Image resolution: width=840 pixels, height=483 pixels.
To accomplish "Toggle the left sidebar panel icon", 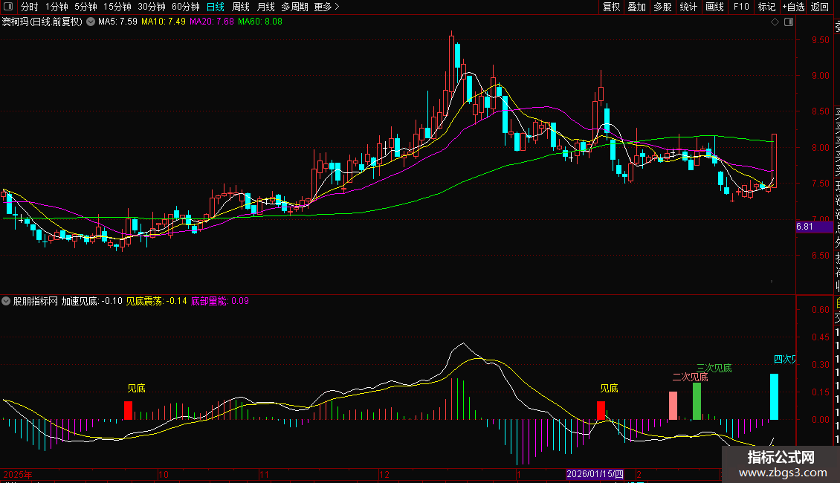I will (8, 7).
